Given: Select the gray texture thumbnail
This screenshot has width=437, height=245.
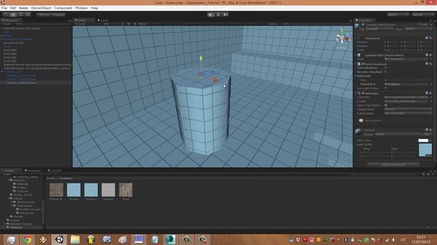Looking at the screenshot, I should click(108, 190).
